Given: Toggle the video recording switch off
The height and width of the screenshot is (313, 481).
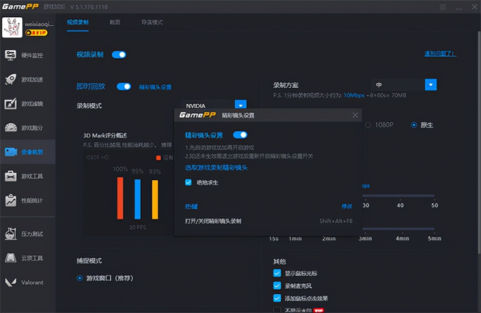Looking at the screenshot, I should pyautogui.click(x=119, y=55).
